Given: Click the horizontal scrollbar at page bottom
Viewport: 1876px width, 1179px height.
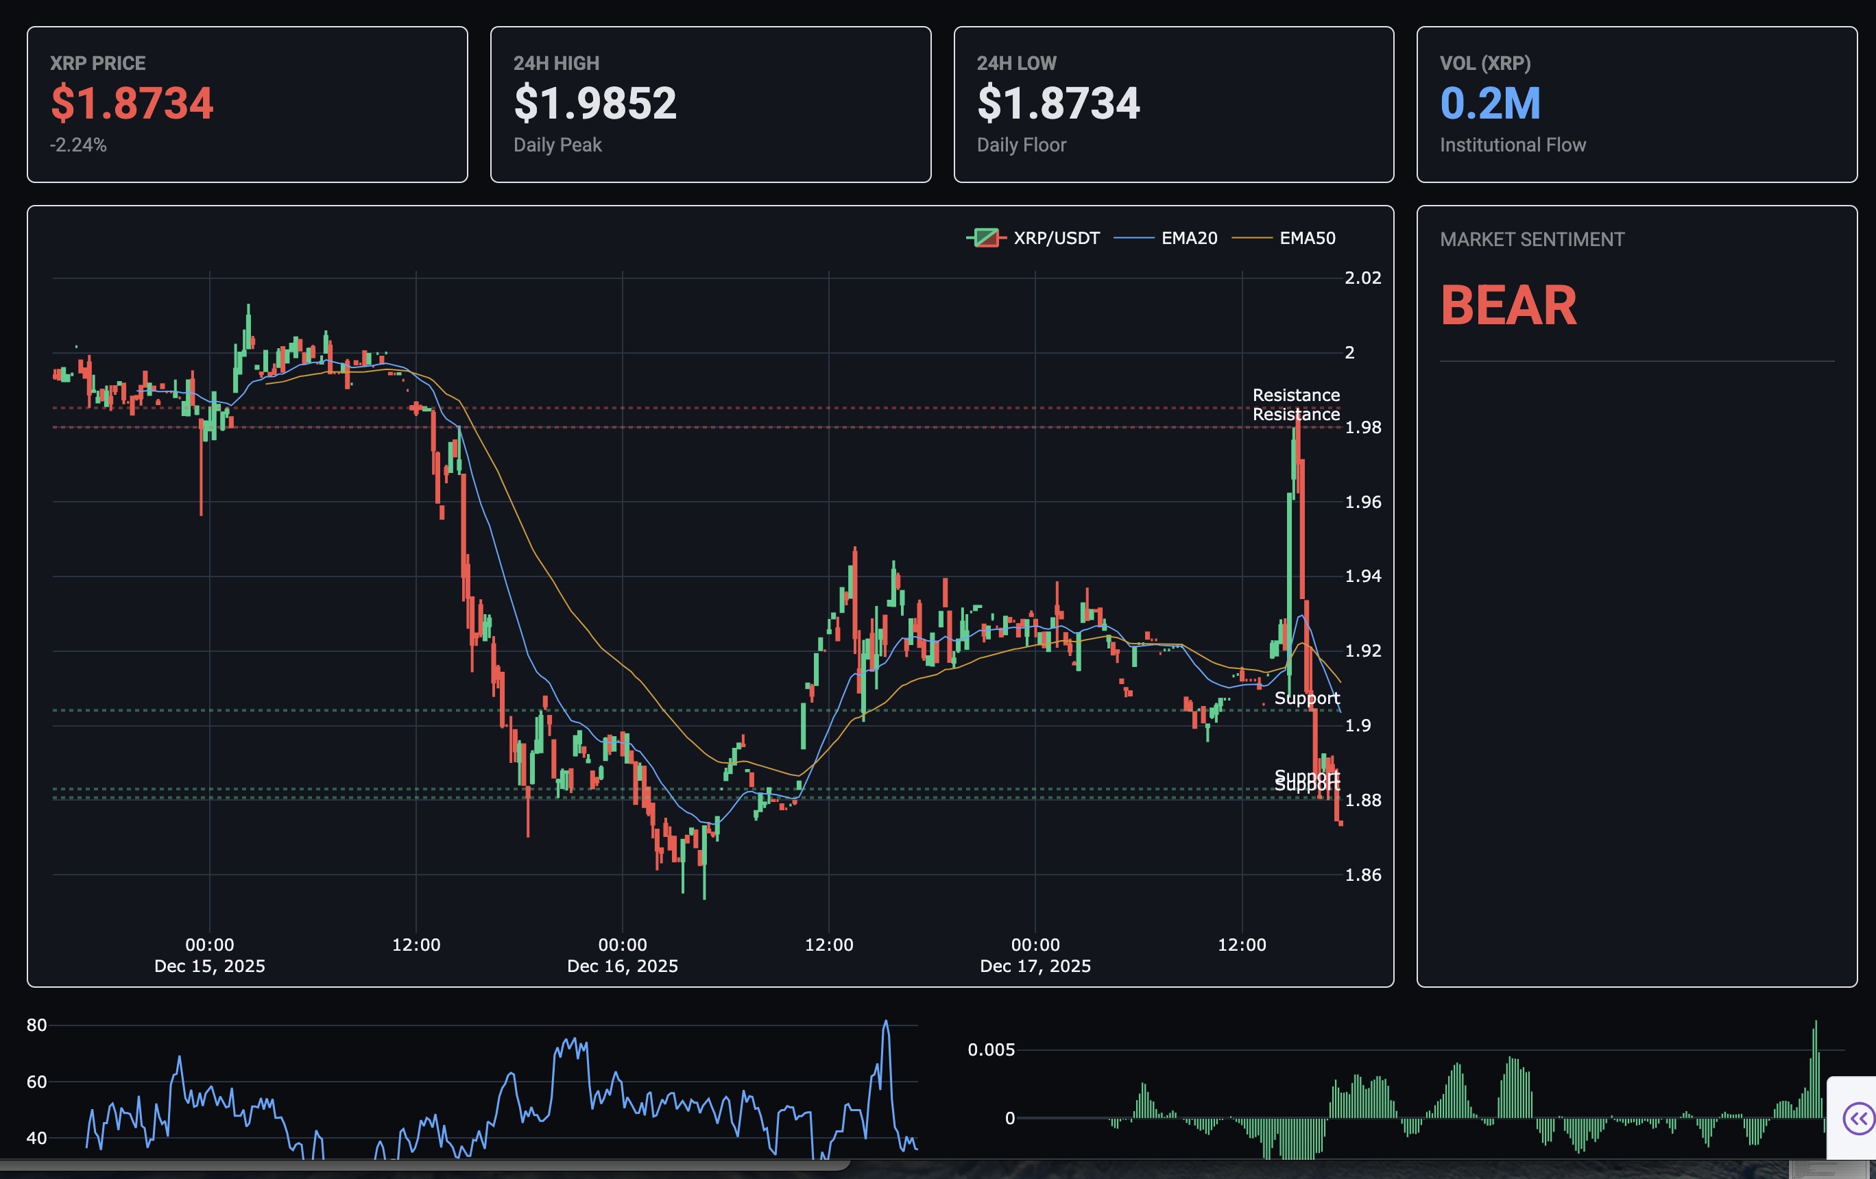Looking at the screenshot, I should coord(424,1165).
